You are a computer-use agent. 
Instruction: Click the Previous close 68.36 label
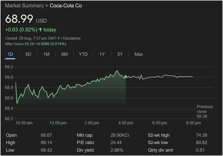pos(205,111)
